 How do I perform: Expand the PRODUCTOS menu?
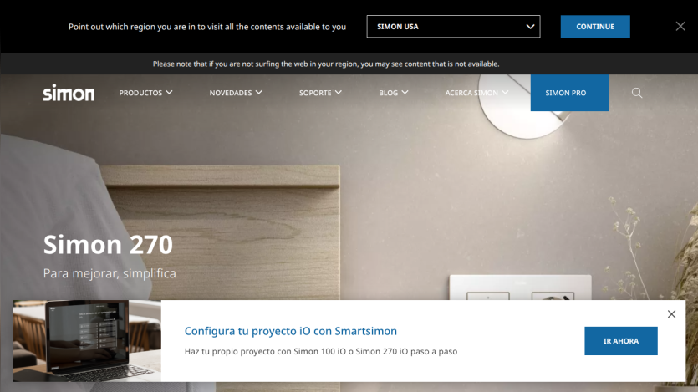click(x=145, y=93)
